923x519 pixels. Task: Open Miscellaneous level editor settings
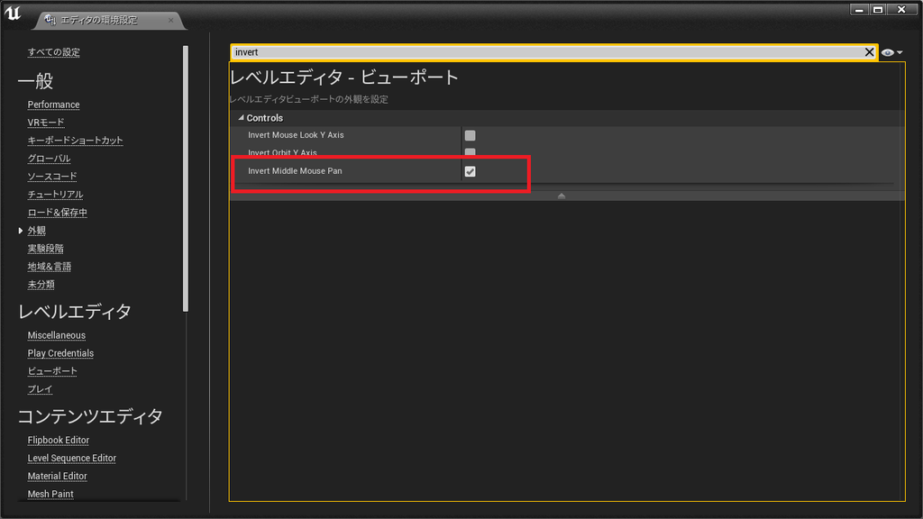[57, 335]
